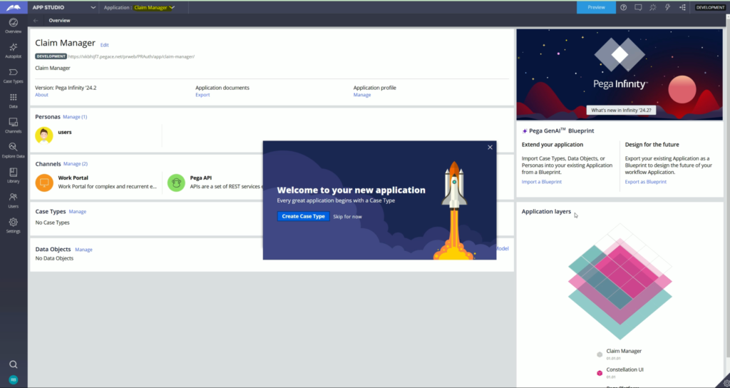This screenshot has width=730, height=388.
Task: Go to Case Types in sidebar
Action: (14, 76)
